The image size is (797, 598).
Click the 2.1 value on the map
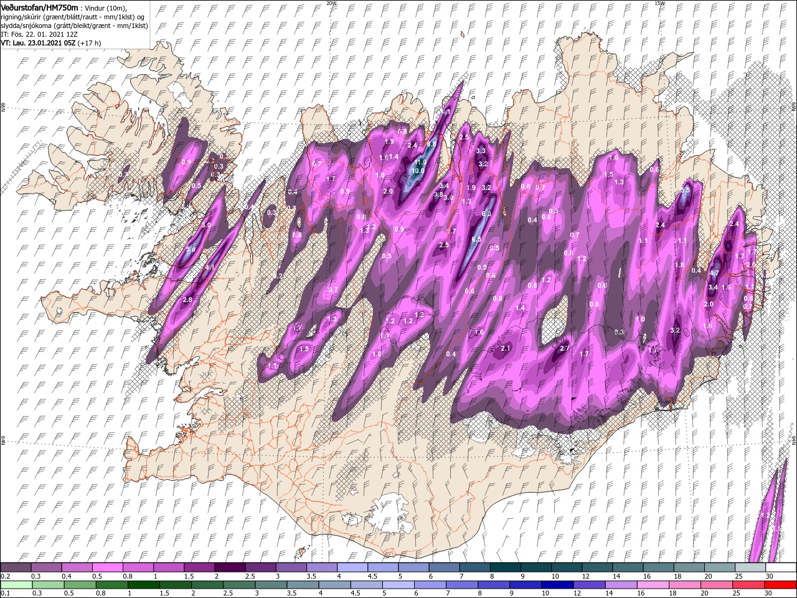pos(506,348)
